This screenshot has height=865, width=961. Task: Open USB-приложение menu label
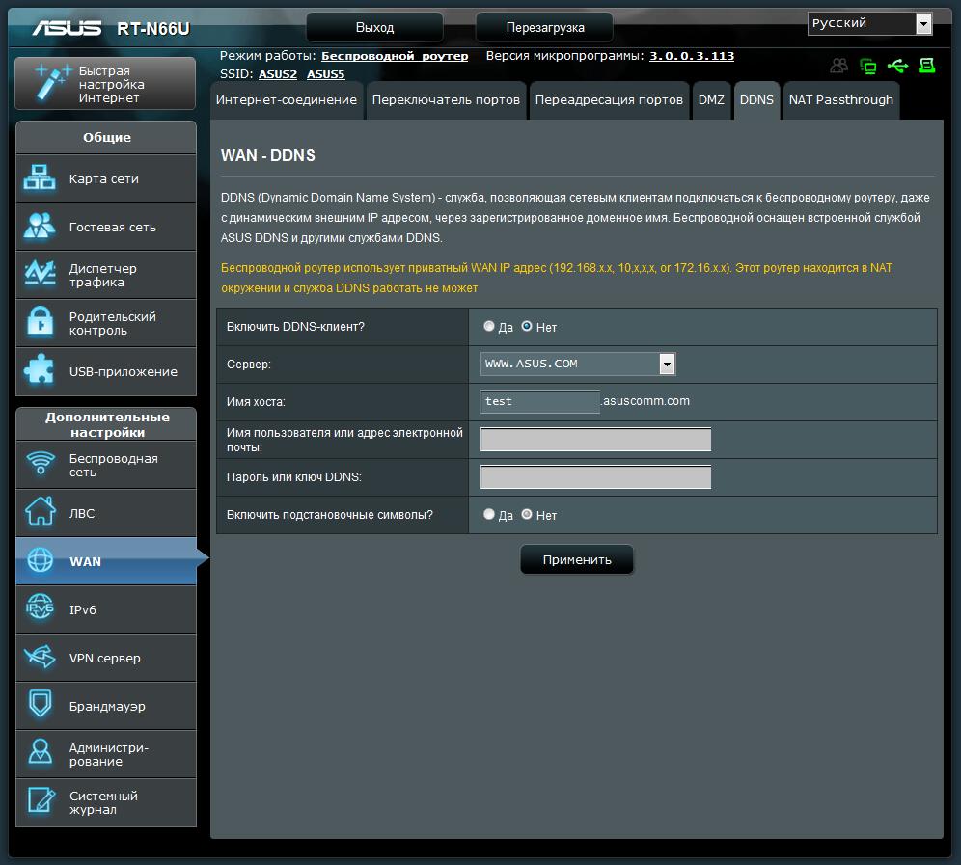tap(124, 372)
